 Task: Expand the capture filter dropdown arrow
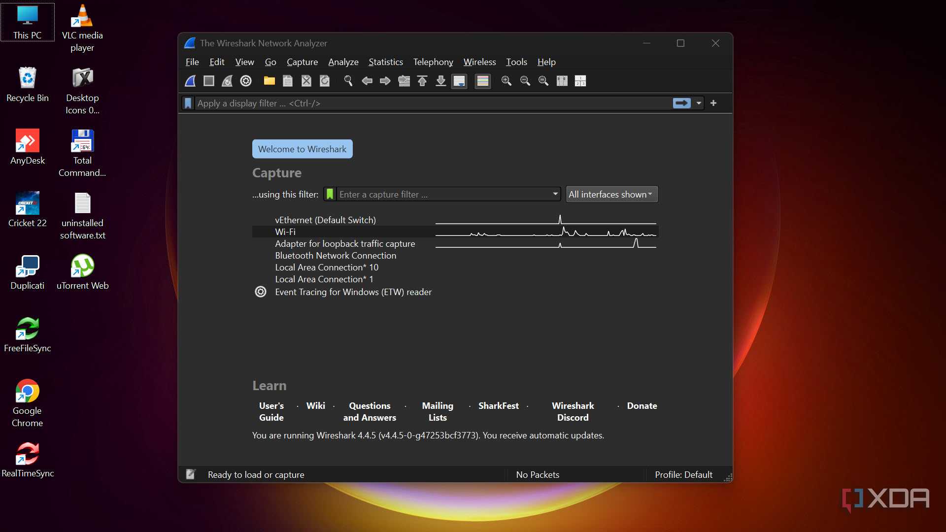555,194
